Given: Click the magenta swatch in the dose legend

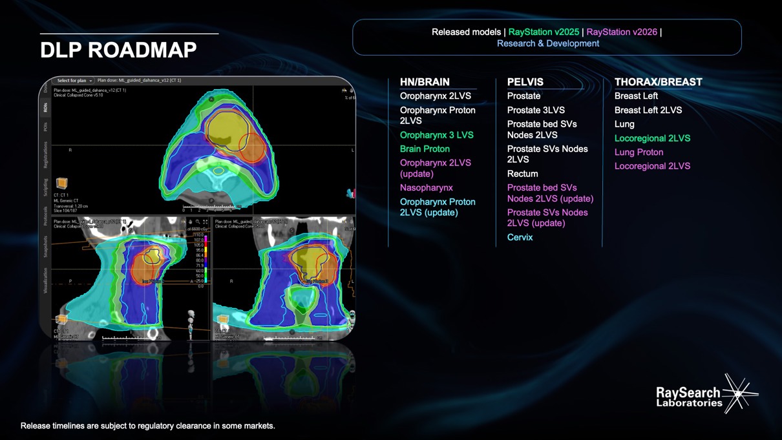Looking at the screenshot, I should tap(206, 239).
